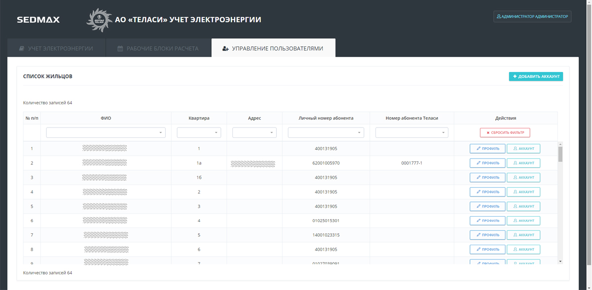Image resolution: width=592 pixels, height=290 pixels.
Task: Click the table's scroll down arrow
Action: coord(560,261)
